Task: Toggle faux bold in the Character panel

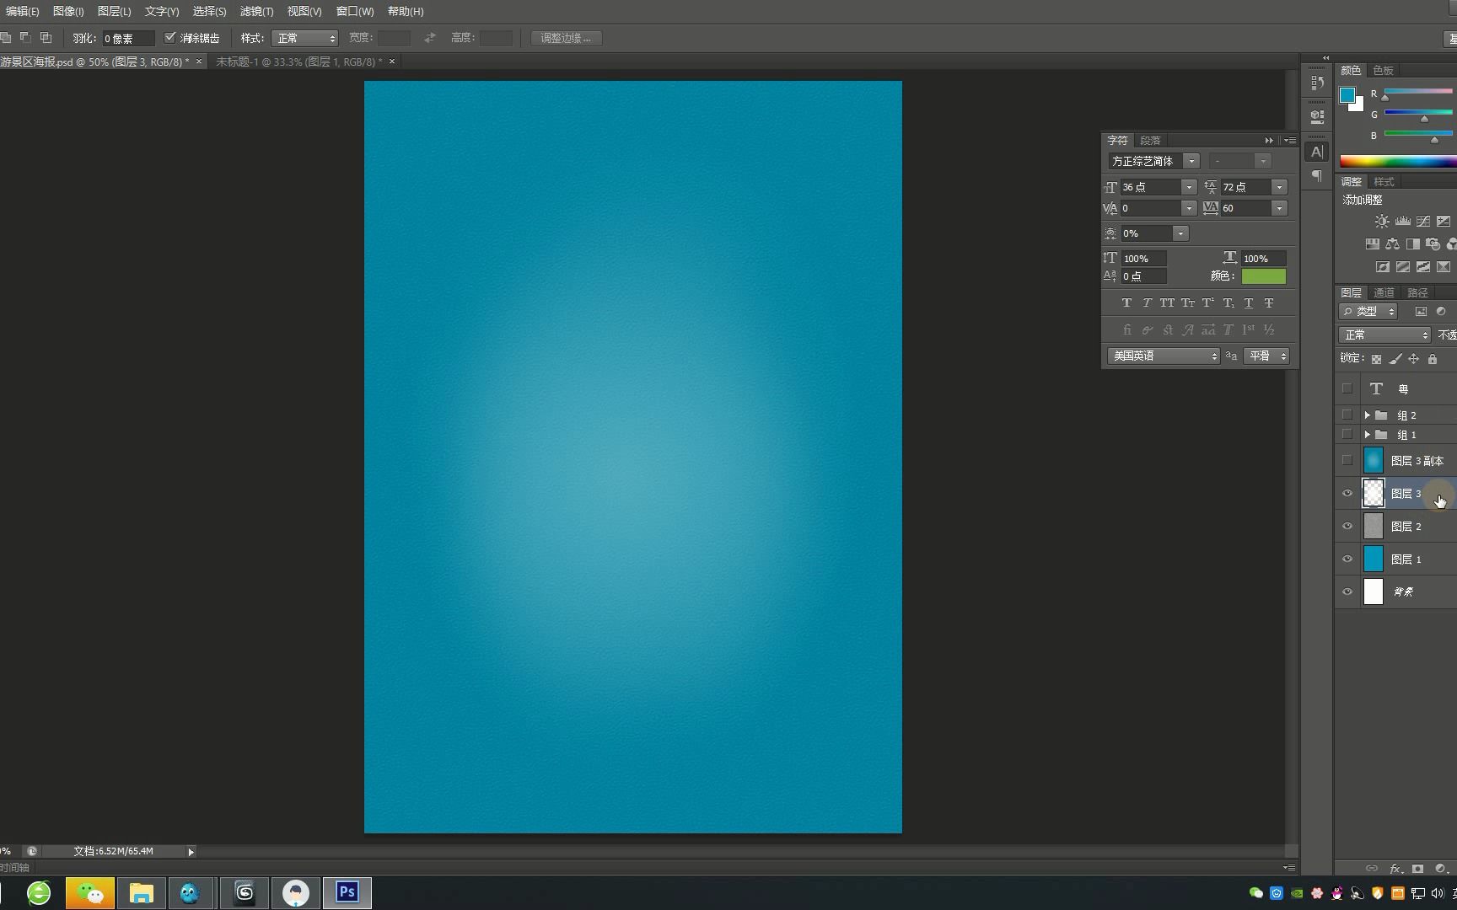Action: (1127, 302)
